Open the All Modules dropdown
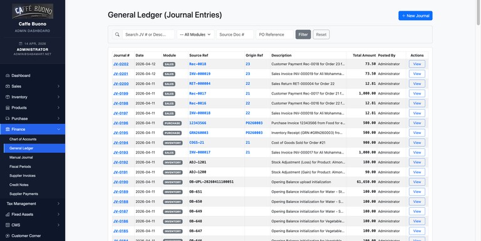This screenshot has height=241, width=481. 195,34
